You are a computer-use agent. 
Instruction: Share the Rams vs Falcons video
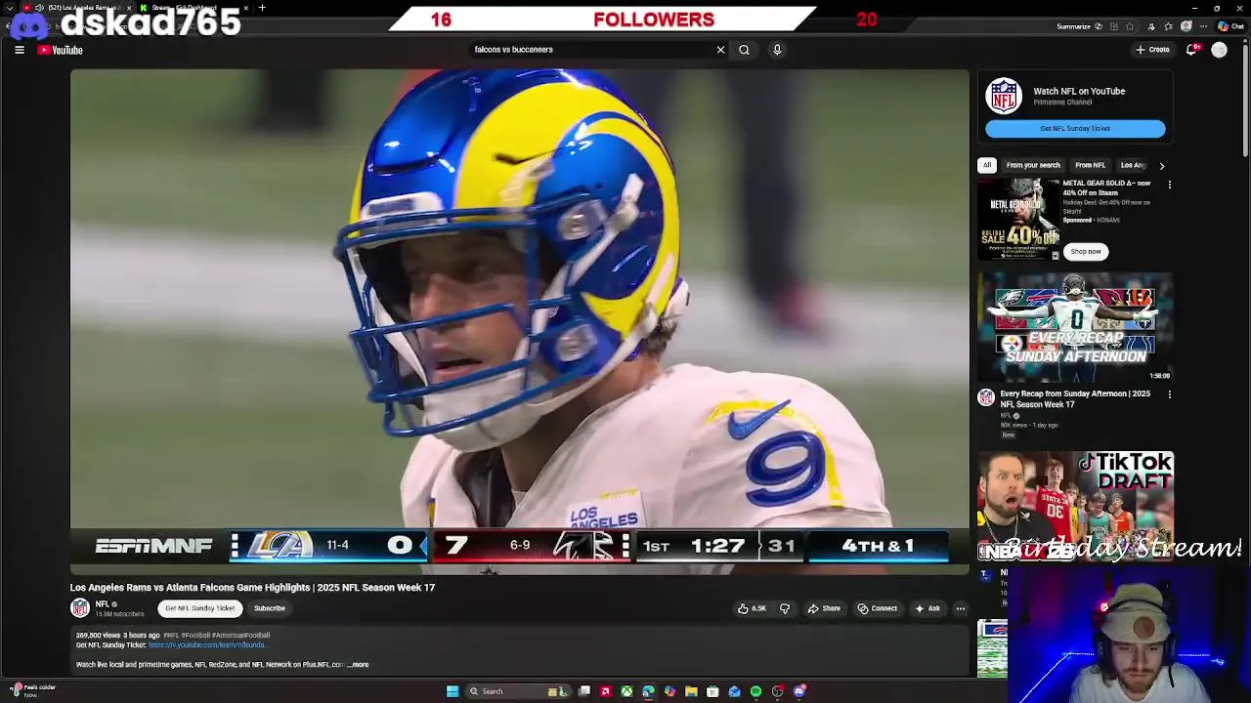[x=824, y=608]
